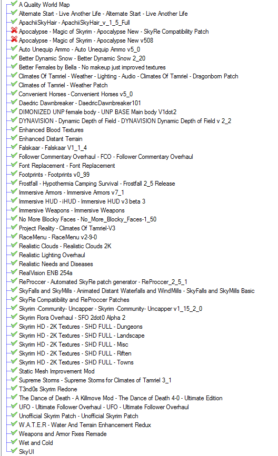This screenshot has height=456, width=278.
Task: Select Realistic Clouds 2K entry
Action: coord(65,246)
